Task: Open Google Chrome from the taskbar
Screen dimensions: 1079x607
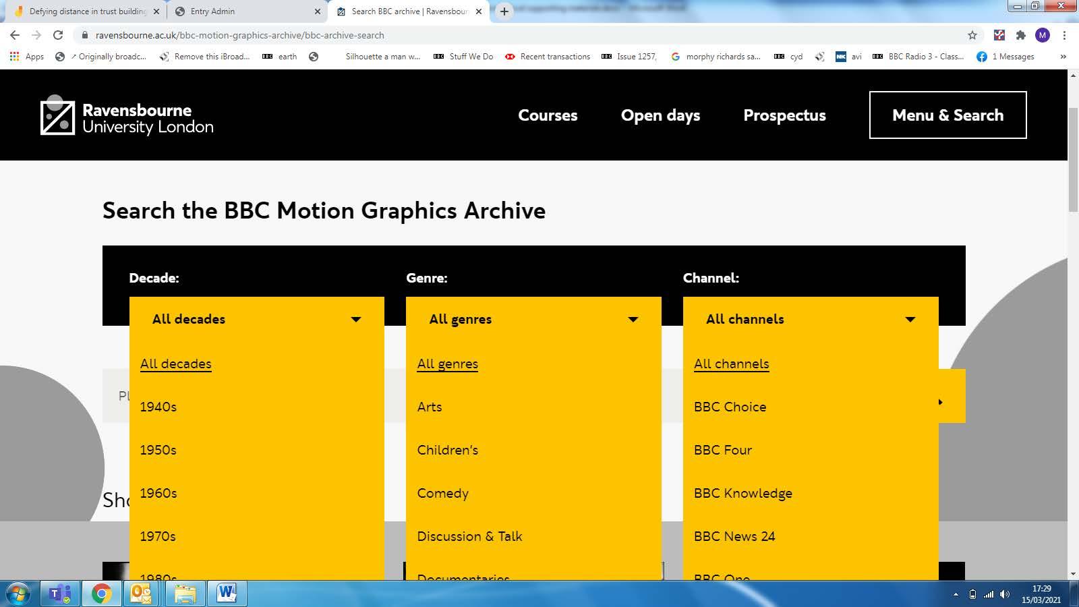Action: pos(102,594)
